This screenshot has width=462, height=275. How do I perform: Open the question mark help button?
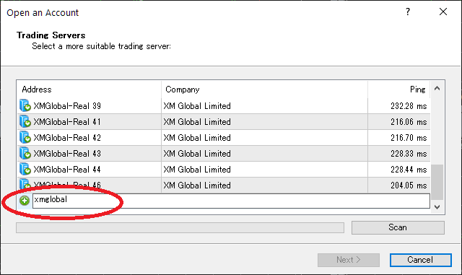point(408,12)
